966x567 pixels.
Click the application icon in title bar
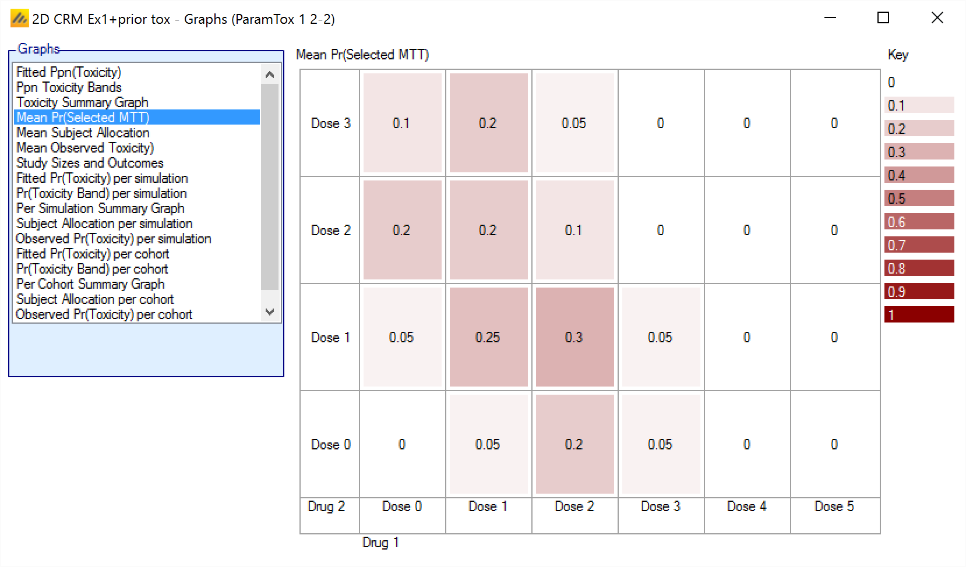[19, 19]
